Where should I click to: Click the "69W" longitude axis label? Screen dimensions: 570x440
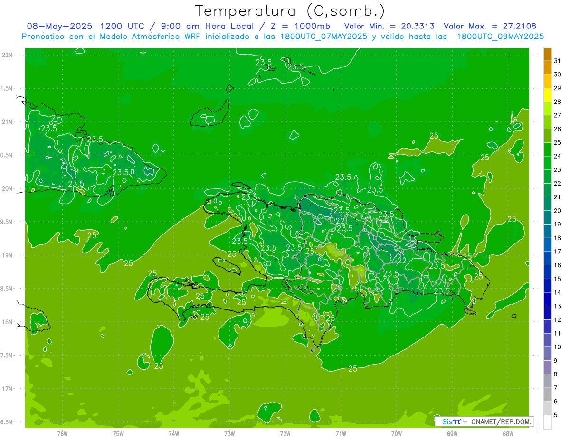452,433
